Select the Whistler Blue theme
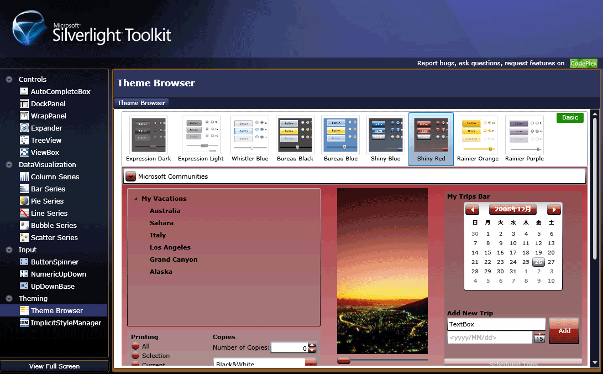 [250, 139]
